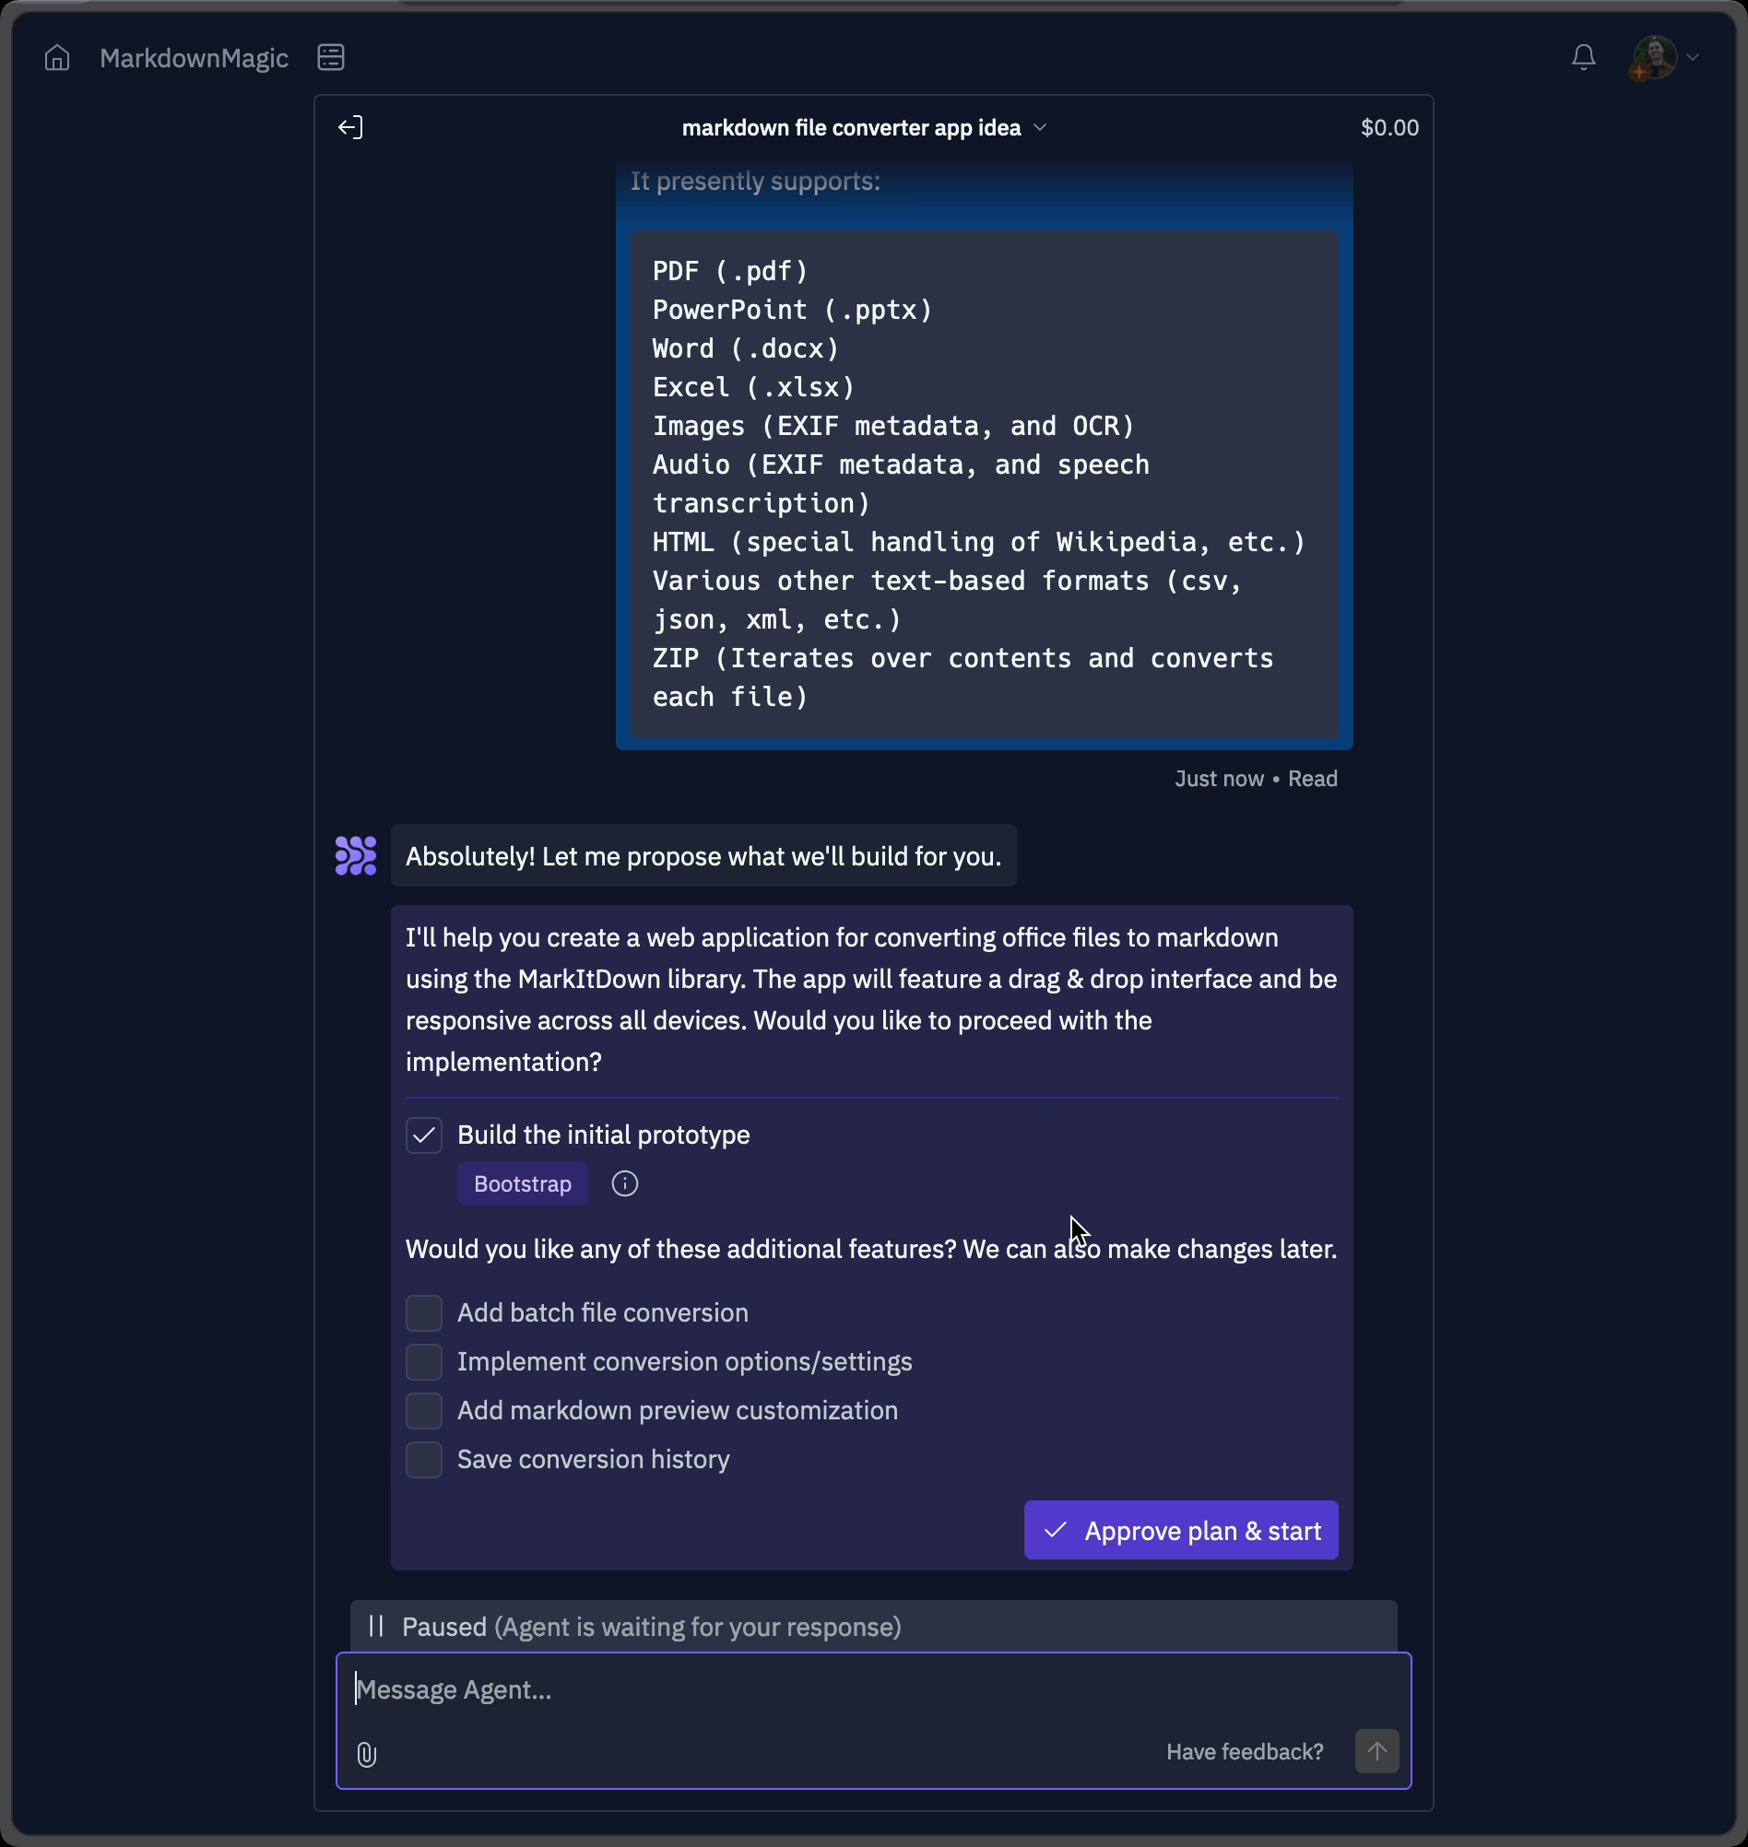The height and width of the screenshot is (1847, 1748).
Task: Attach a file with the paperclip icon
Action: [x=366, y=1755]
